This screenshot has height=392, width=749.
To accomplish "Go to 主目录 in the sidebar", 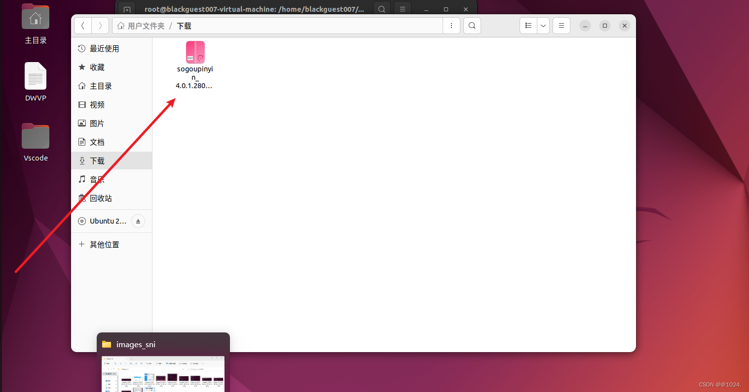I will pos(112,86).
